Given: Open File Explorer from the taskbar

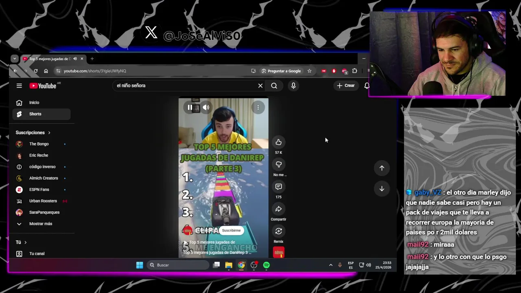Looking at the screenshot, I should (229, 265).
